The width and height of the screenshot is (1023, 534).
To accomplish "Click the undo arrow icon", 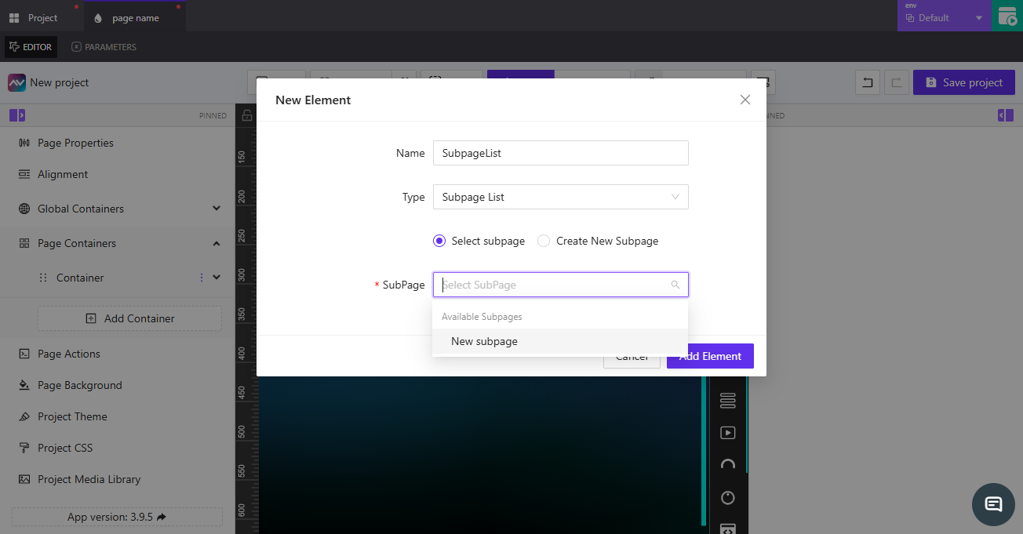I will tap(867, 82).
